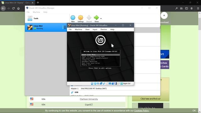Image resolution: width=201 pixels, height=113 pixels.
Task: Click the keyboard capture indicator beside Right Ctrl
Action: pos(122,83)
